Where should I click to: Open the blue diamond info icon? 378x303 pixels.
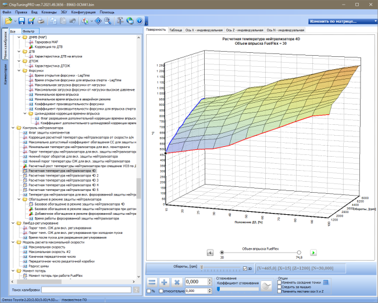[x=98, y=21]
